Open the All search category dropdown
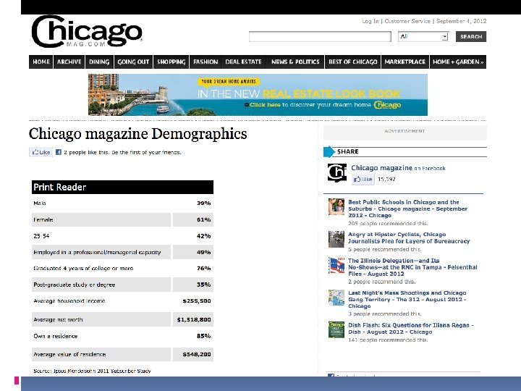Screen dimensions: 521x391 click(x=423, y=37)
